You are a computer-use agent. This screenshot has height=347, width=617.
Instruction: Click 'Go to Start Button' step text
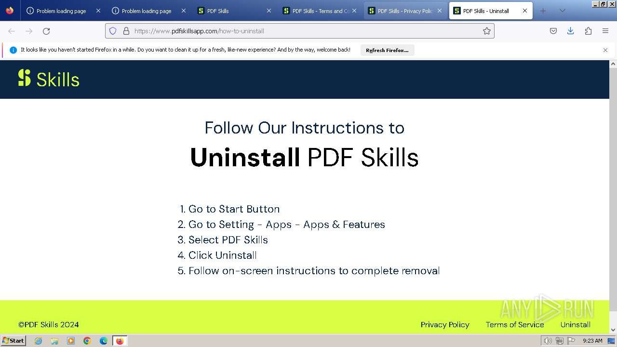tap(234, 209)
